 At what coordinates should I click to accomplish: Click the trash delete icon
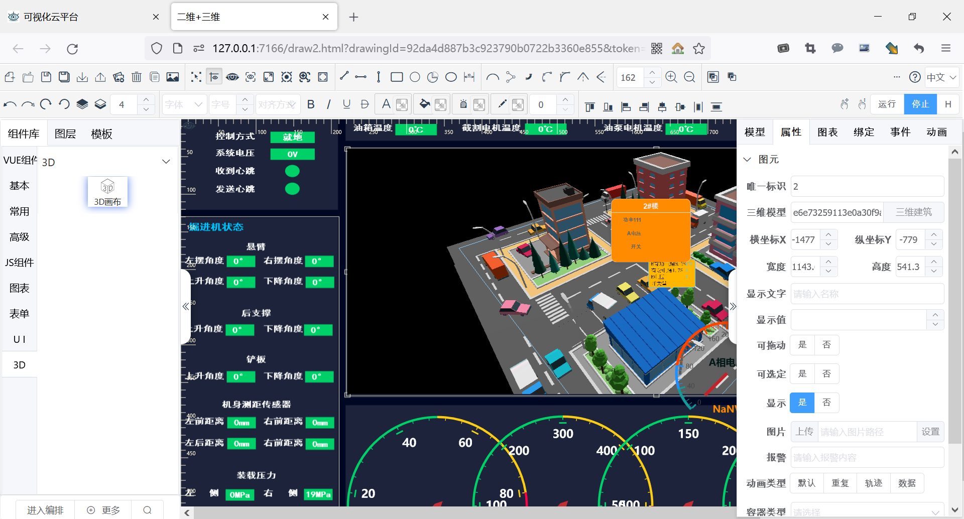pyautogui.click(x=137, y=77)
